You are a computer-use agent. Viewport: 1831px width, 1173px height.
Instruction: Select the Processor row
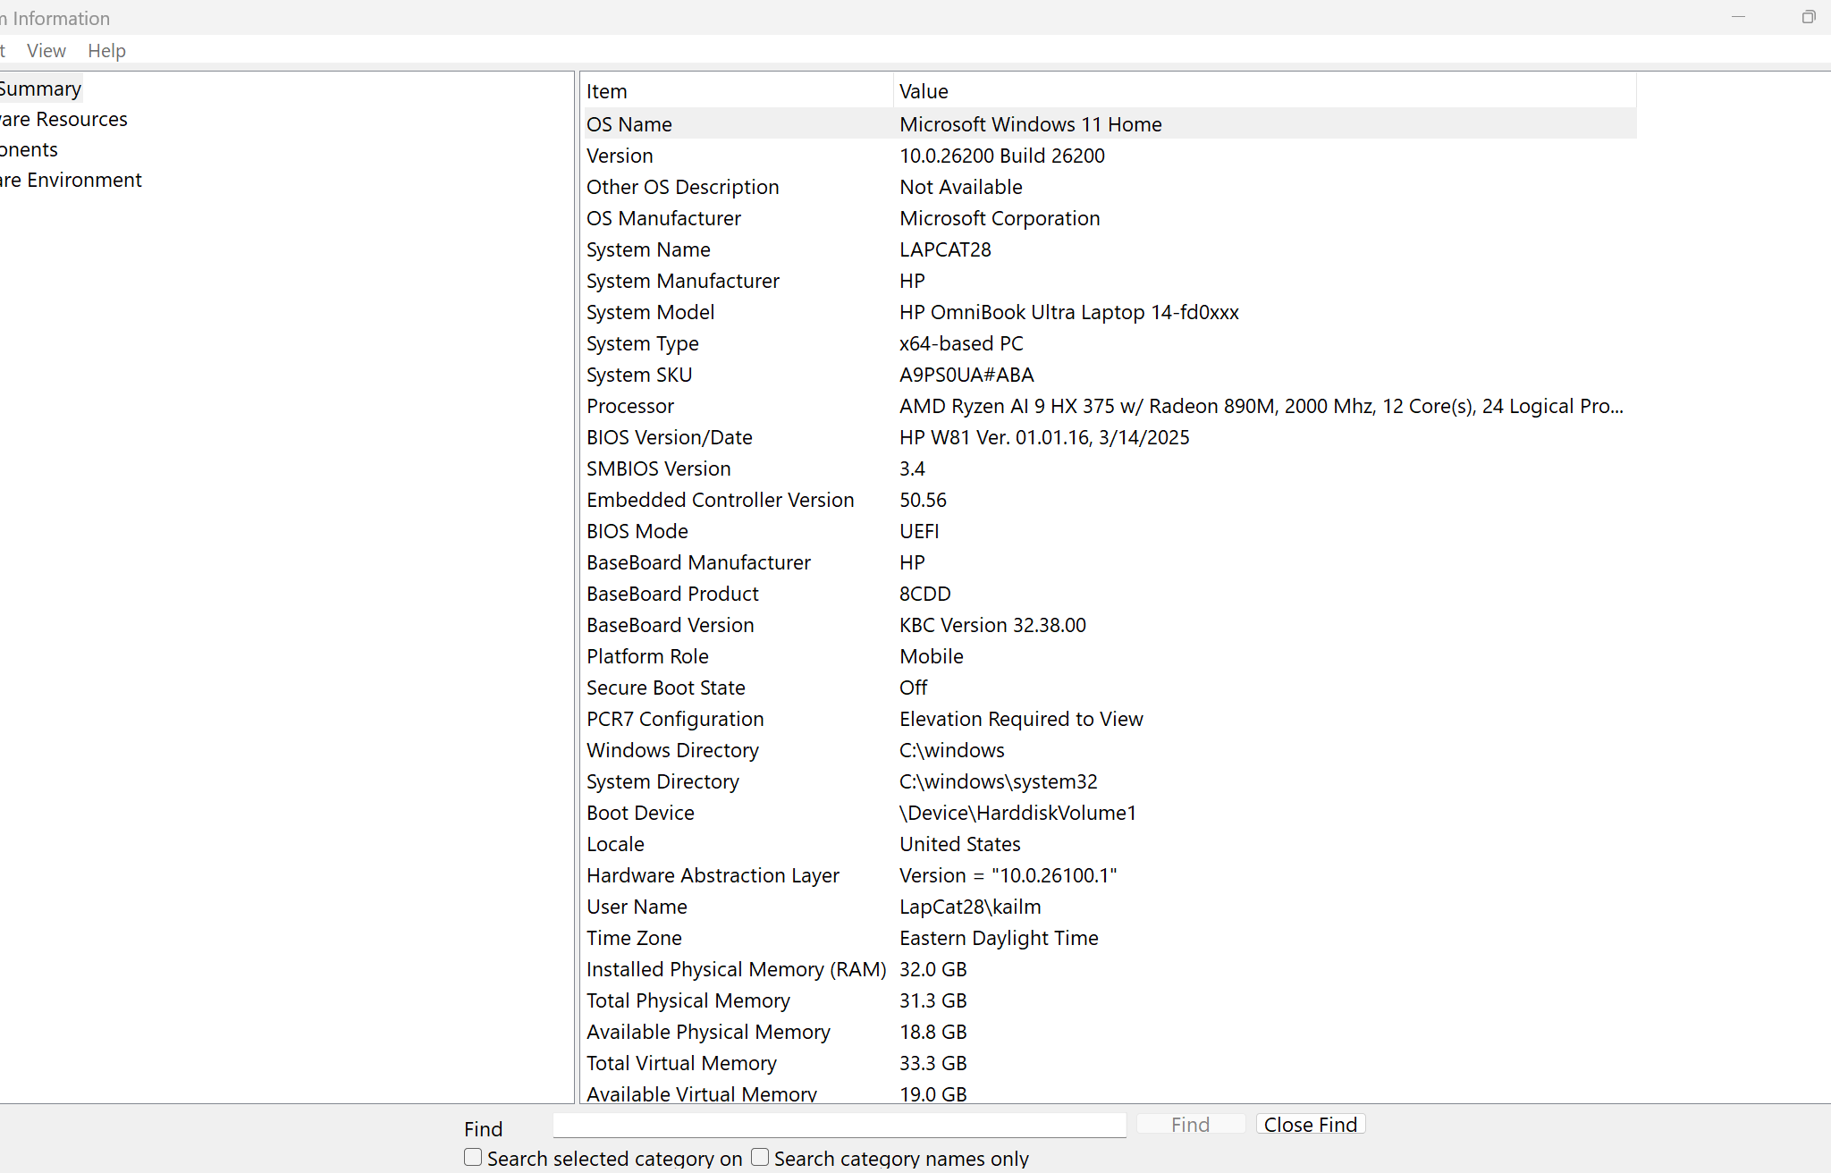tap(1110, 406)
